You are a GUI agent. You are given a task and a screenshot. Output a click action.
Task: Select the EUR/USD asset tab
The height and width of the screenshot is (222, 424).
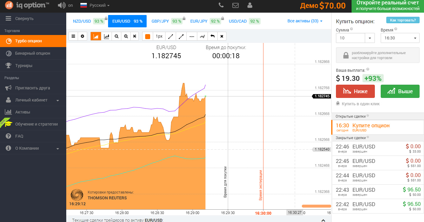coord(127,21)
